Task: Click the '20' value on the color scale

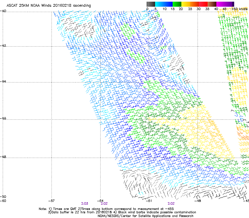Action: tap(181, 9)
